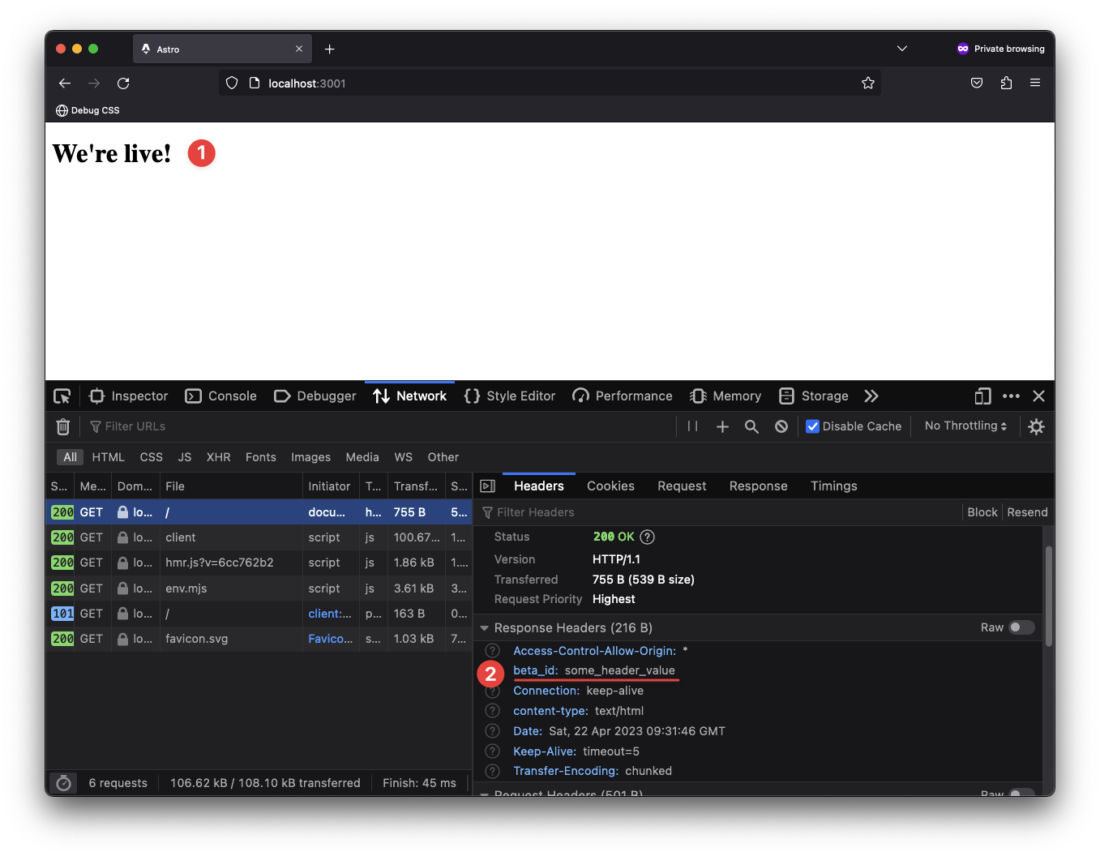
Task: Resend the selected request
Action: coord(1027,511)
